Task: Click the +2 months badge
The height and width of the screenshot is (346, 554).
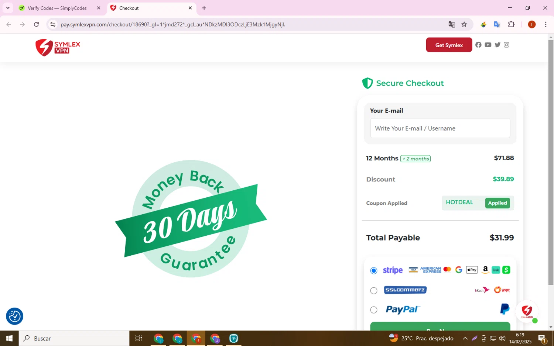Action: pos(415,159)
